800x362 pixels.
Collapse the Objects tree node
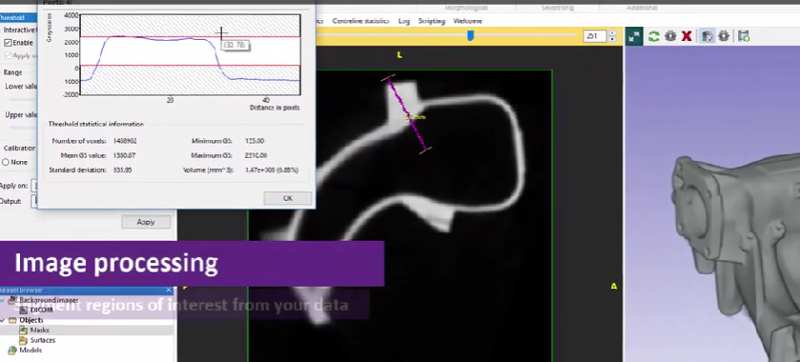(x=3, y=320)
